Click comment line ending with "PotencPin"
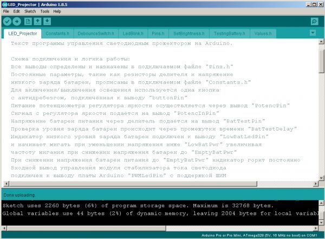325x239 pixels. pyautogui.click(x=150, y=106)
